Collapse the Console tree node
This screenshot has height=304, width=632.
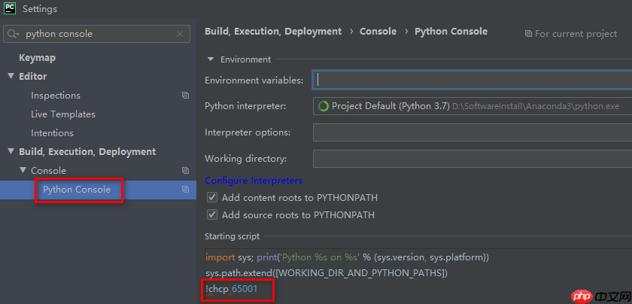[x=23, y=171]
